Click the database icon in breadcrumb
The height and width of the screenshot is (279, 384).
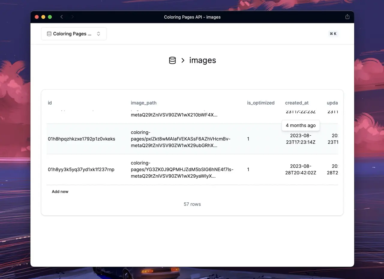(172, 60)
